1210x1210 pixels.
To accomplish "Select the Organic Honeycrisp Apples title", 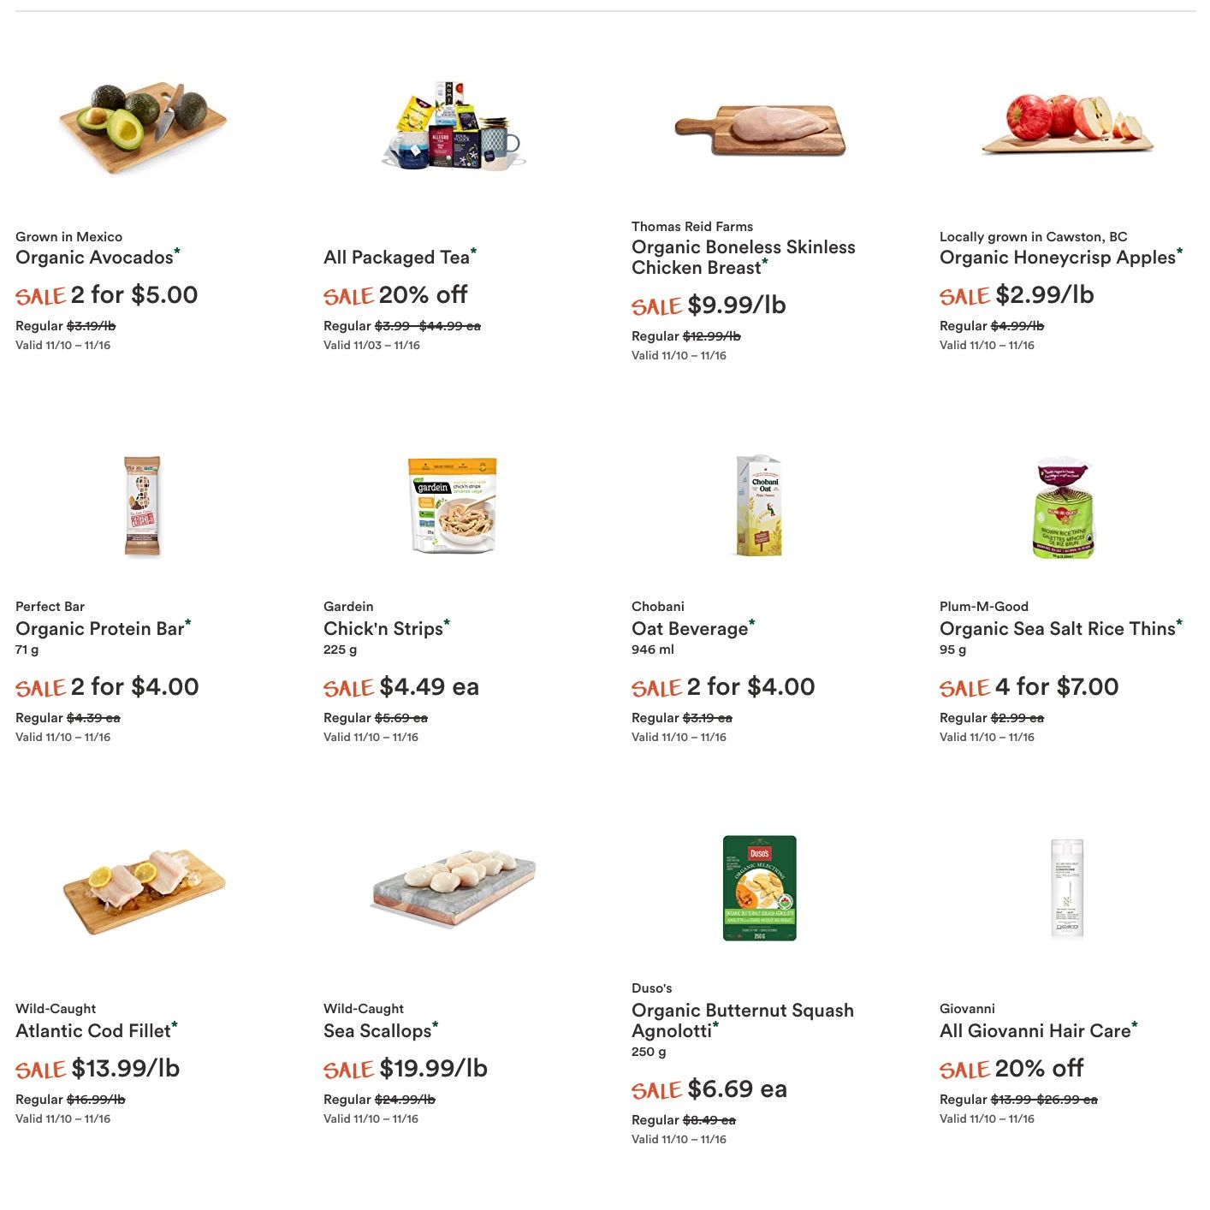I will [1057, 258].
